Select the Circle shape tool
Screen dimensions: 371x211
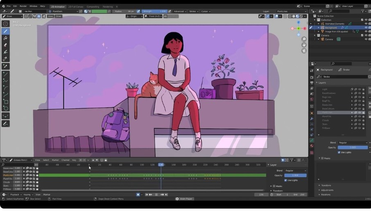tap(6, 109)
